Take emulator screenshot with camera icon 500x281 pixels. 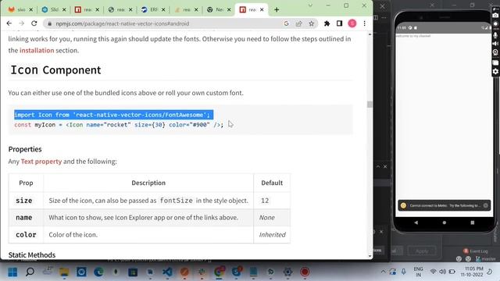tap(495, 15)
